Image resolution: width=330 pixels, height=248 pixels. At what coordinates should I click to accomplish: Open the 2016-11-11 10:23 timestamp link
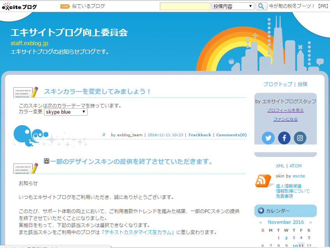[x=166, y=135]
